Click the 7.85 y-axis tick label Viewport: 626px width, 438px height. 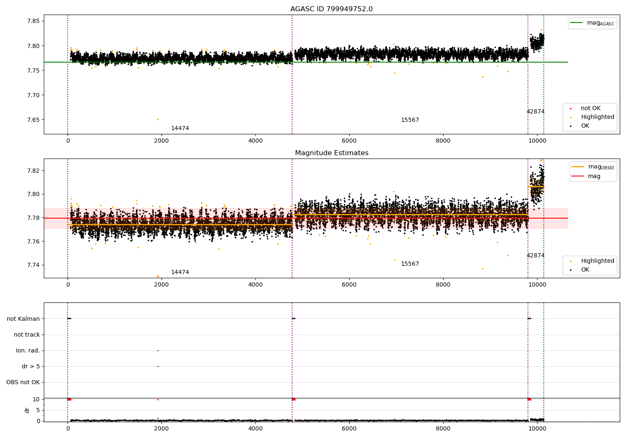pos(33,21)
